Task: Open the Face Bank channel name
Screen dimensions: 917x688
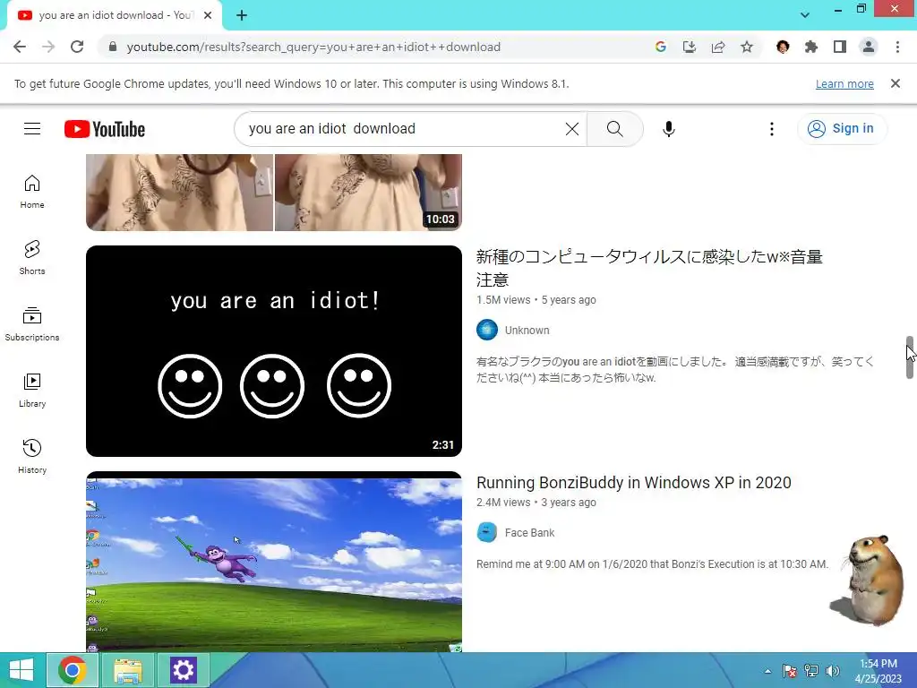Action: click(x=529, y=532)
